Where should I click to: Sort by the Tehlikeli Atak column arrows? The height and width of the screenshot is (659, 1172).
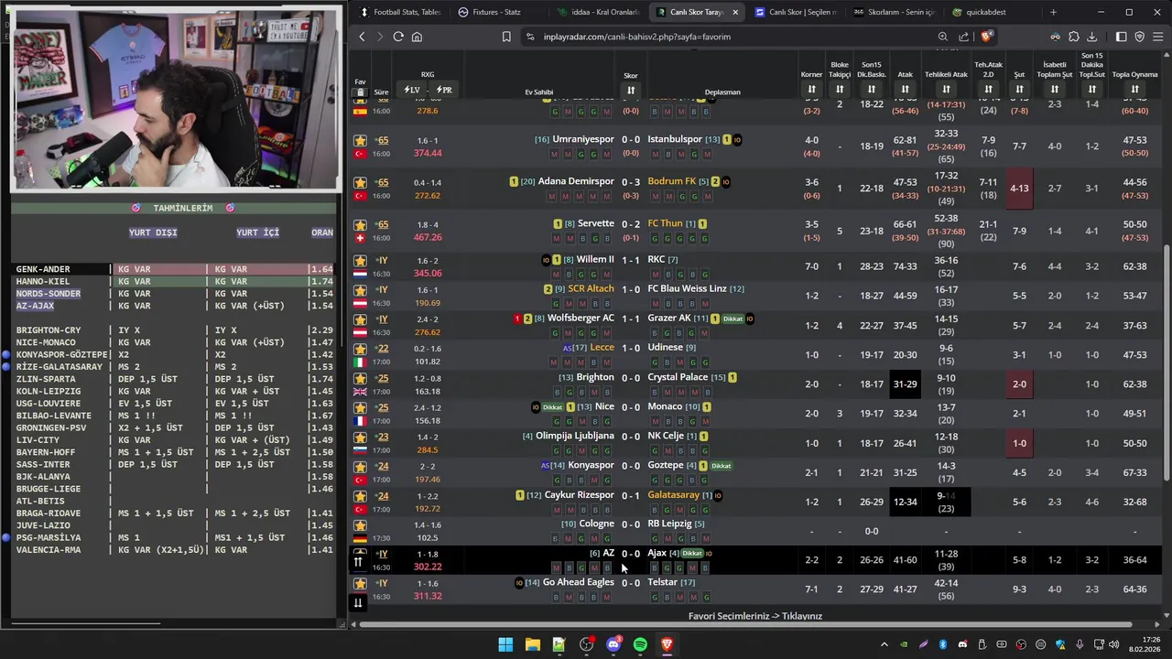coord(946,89)
